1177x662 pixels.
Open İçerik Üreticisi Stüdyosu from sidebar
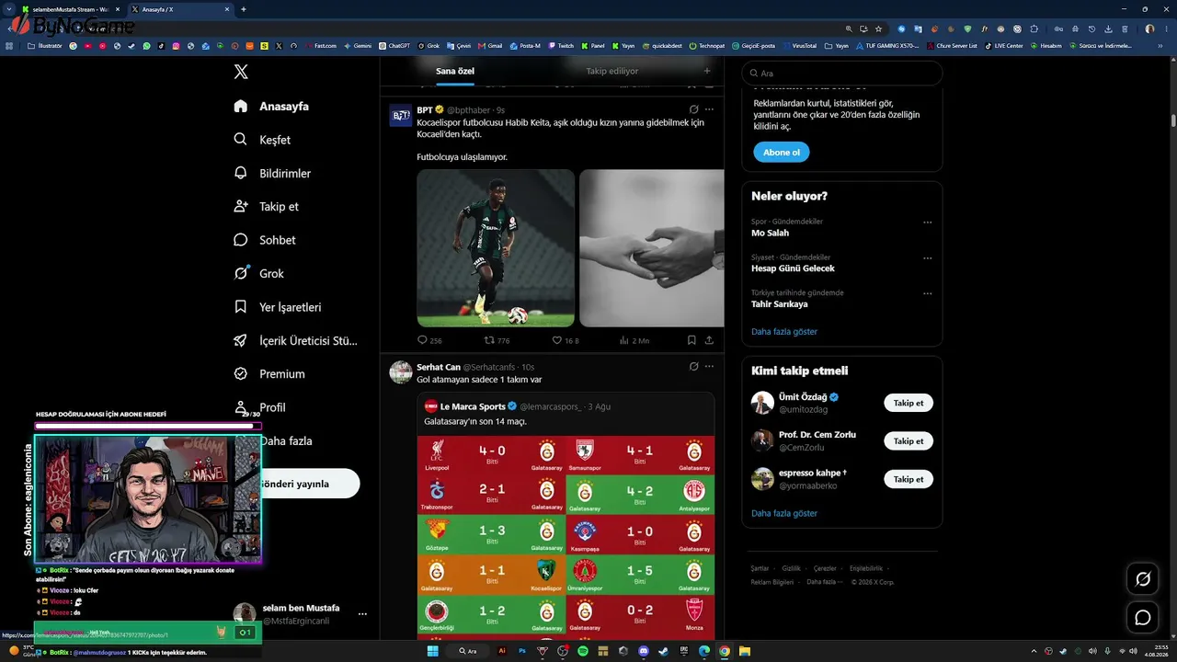(x=296, y=340)
